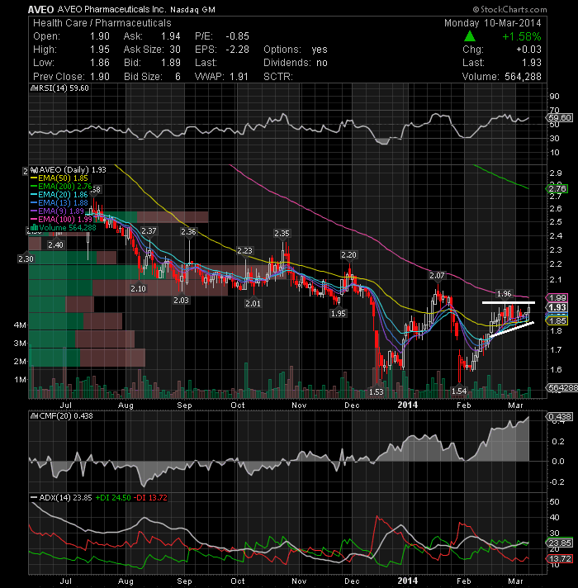578x588 pixels.
Task: Click the CMF(20) indicator area icon
Action: click(34, 416)
